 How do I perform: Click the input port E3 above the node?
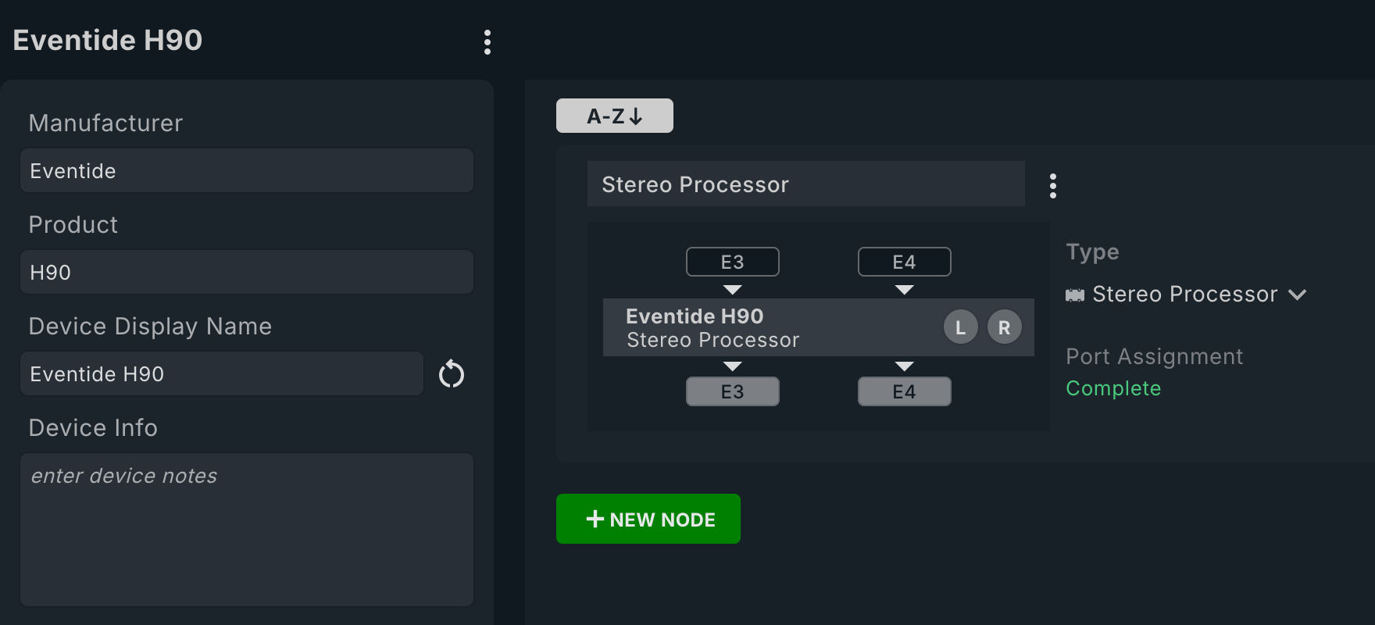click(x=733, y=262)
